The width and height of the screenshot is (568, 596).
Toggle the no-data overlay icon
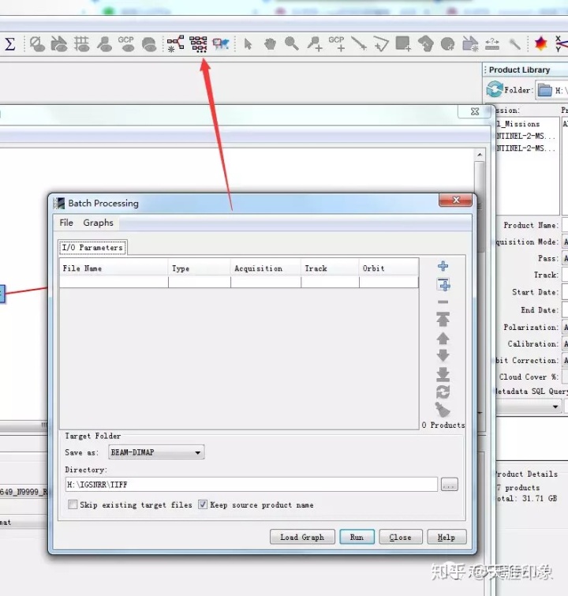point(37,44)
